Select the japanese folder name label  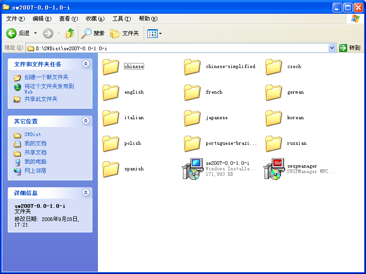coord(216,118)
